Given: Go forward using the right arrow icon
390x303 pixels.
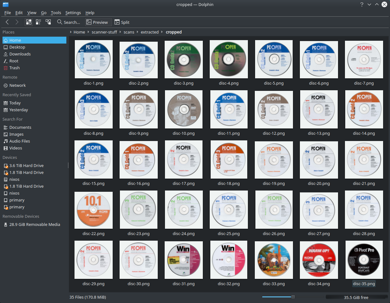Looking at the screenshot, I should point(17,22).
